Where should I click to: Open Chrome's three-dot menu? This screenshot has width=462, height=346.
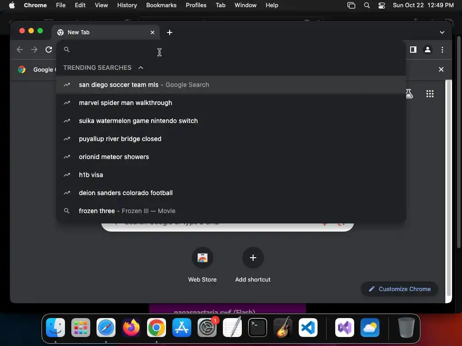click(442, 50)
